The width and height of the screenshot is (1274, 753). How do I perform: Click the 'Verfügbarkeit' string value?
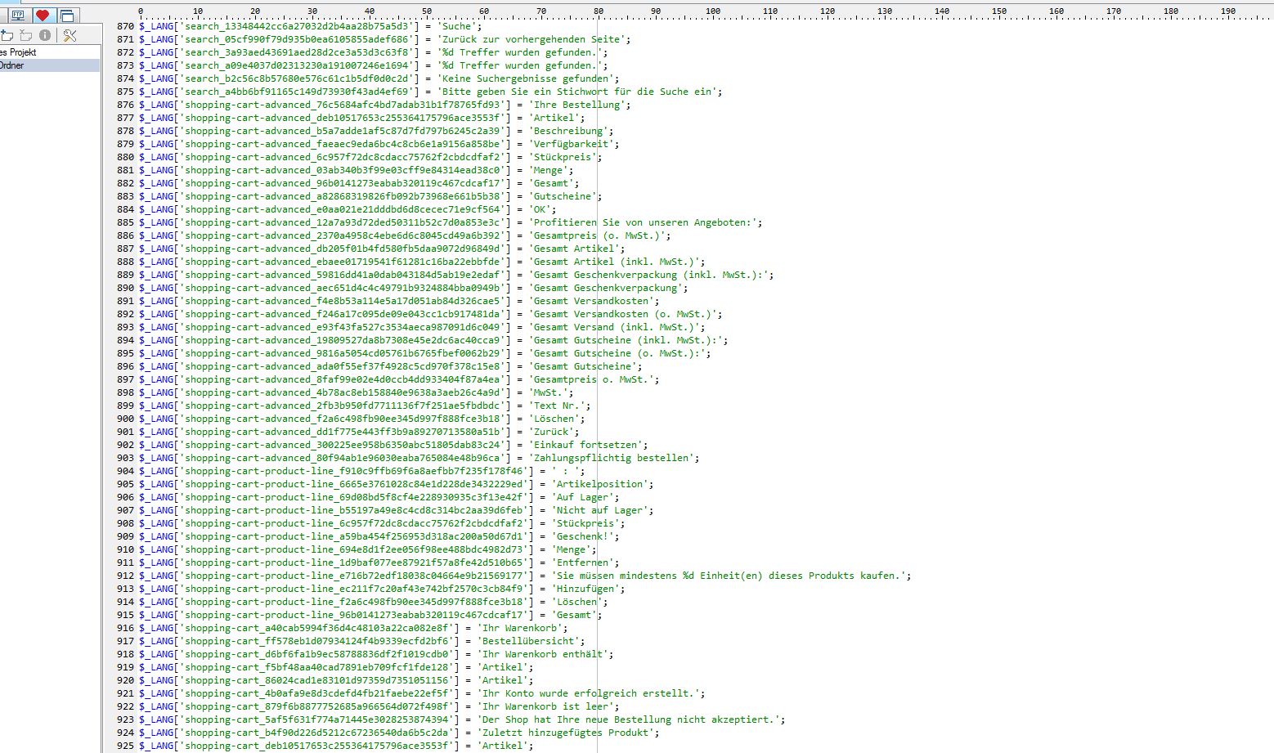pos(572,144)
